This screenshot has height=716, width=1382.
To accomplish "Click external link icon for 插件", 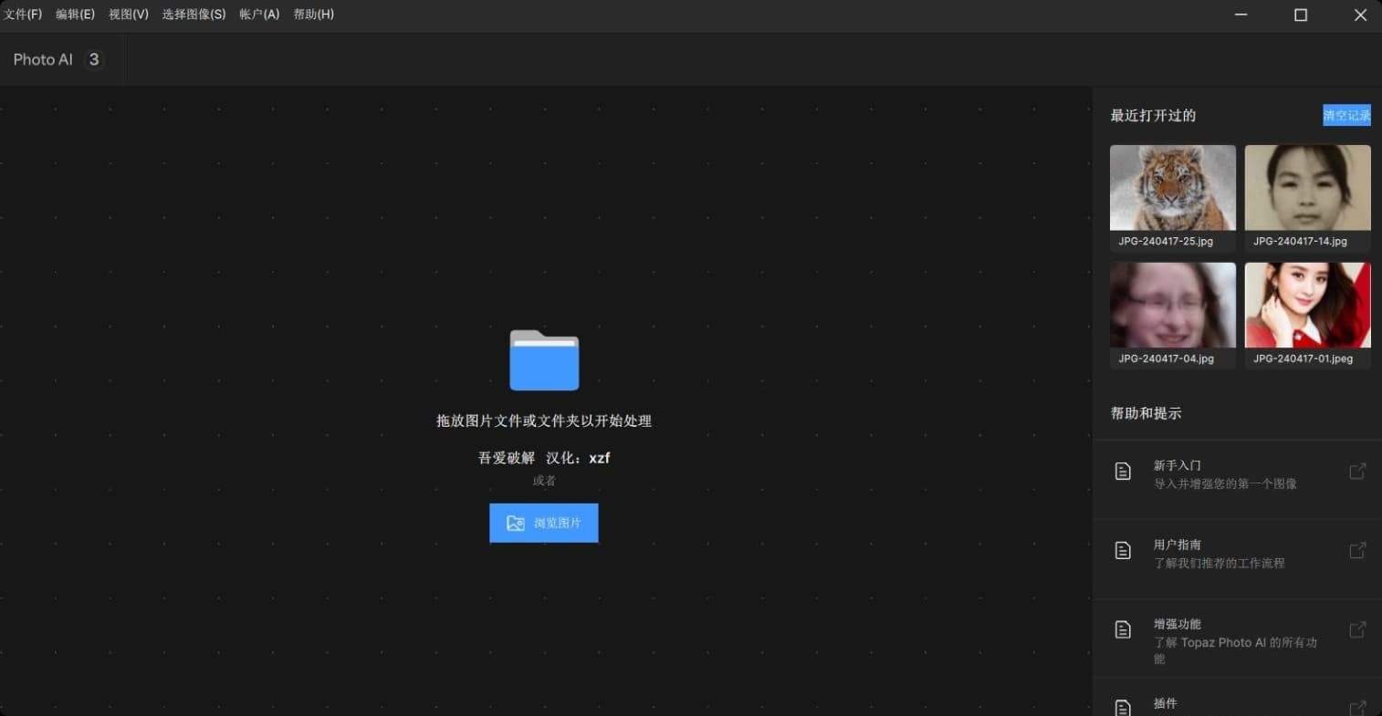I will point(1357,708).
